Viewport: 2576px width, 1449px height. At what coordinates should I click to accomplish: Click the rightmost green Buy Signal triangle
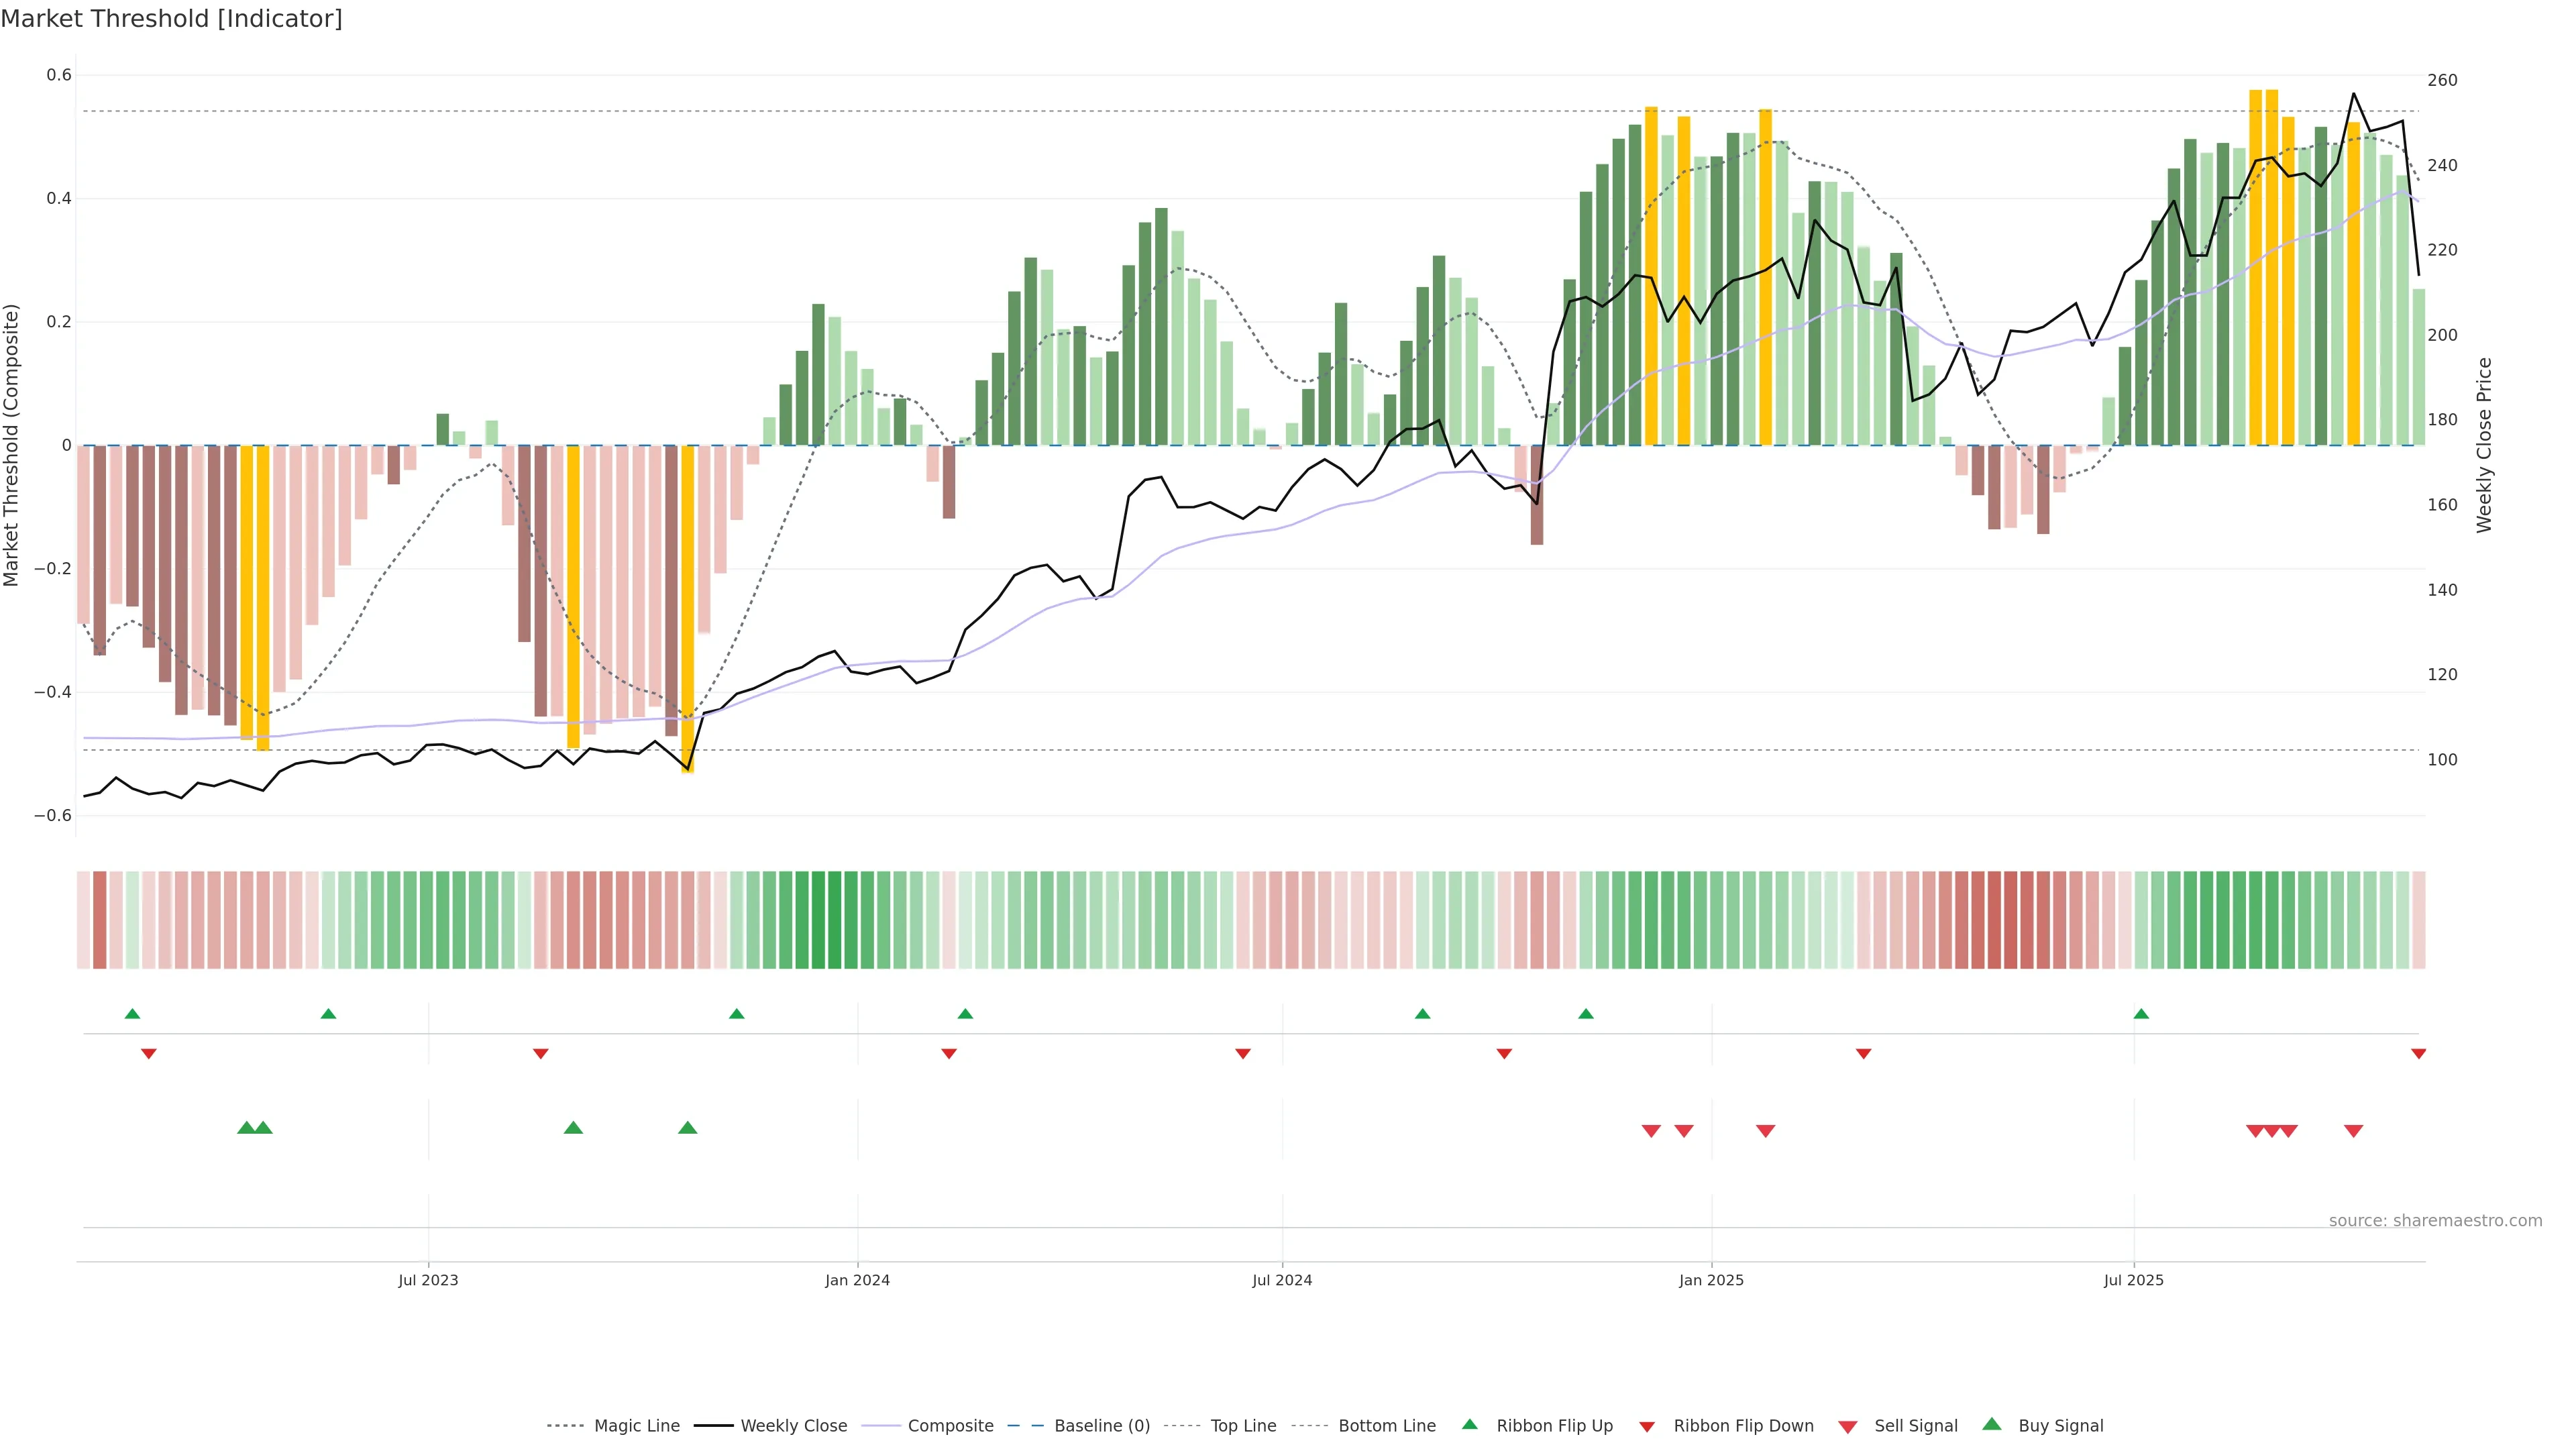[687, 1128]
